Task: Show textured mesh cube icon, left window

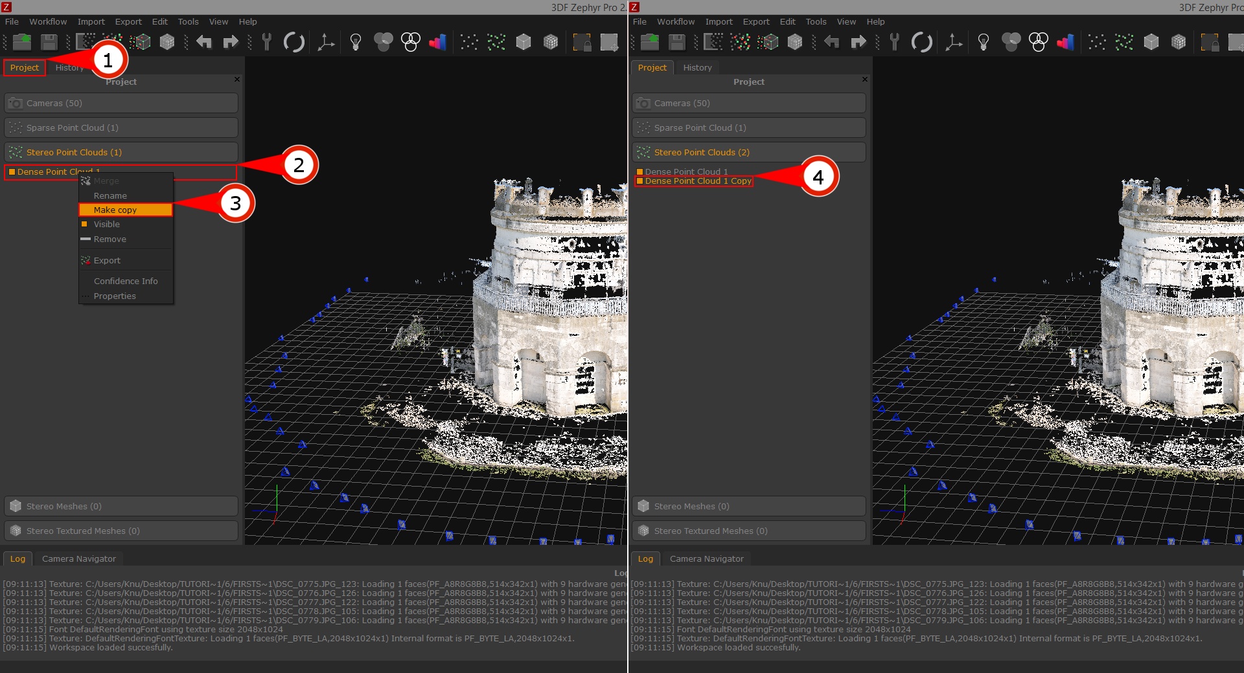Action: [551, 42]
